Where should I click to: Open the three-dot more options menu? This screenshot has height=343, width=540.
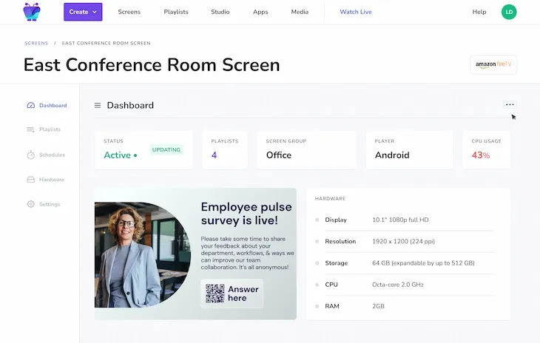point(510,104)
